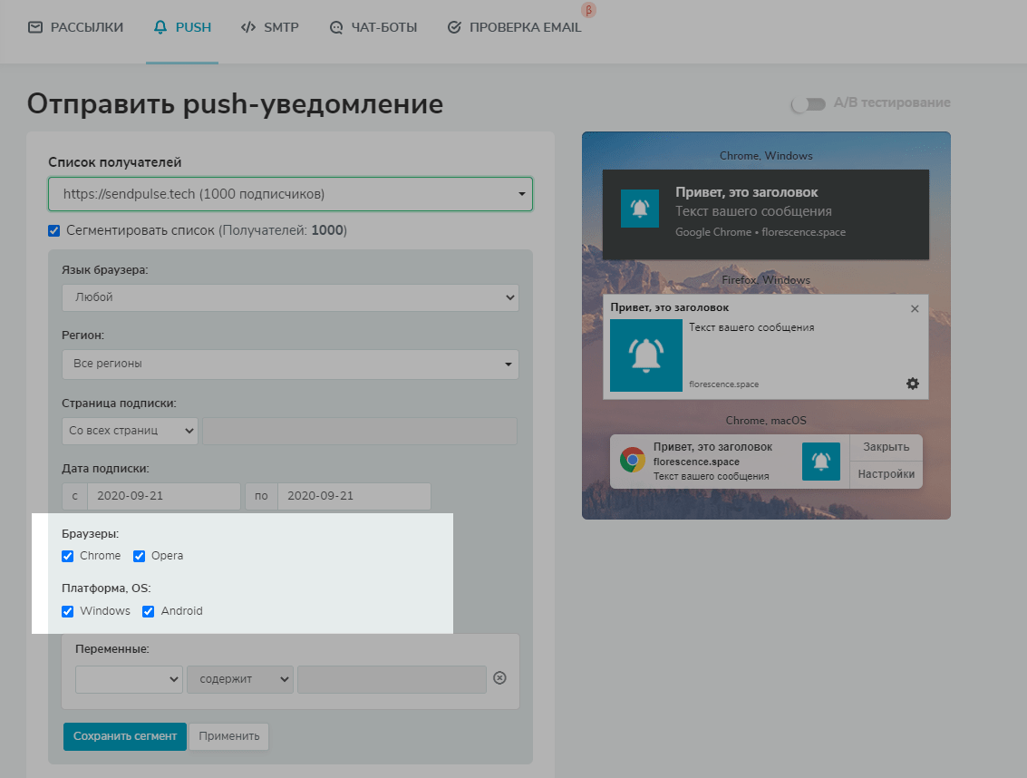The height and width of the screenshot is (778, 1027).
Task: Click the Chrome logo in the macOS preview
Action: 633,460
